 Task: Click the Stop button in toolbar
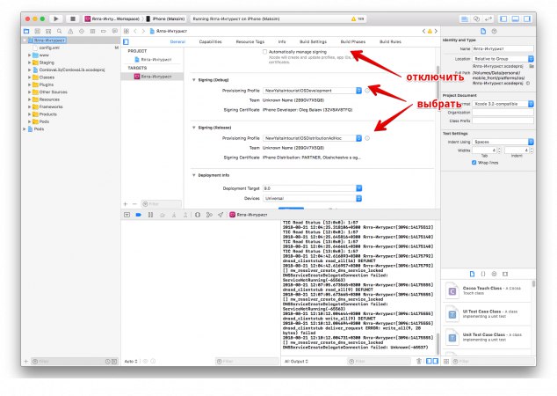[72, 18]
